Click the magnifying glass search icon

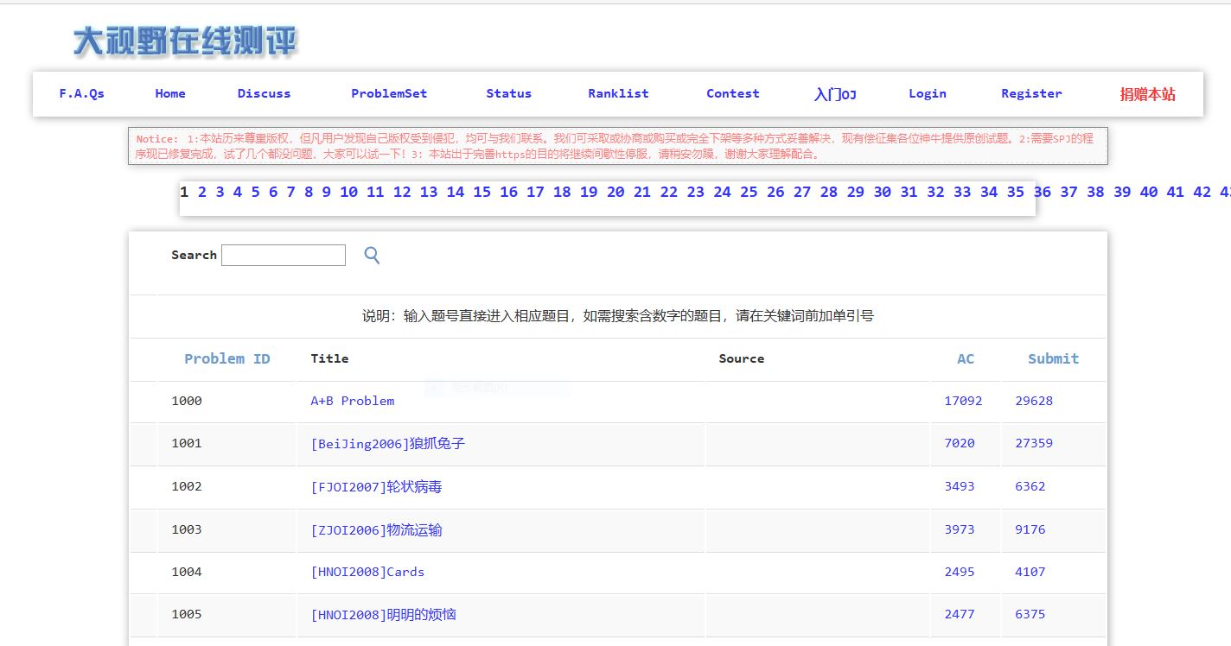(372, 255)
